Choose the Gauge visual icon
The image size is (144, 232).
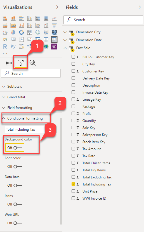pyautogui.click(x=5, y=39)
